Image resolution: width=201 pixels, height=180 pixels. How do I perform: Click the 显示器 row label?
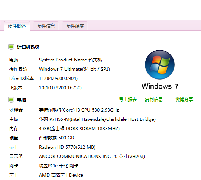pos(16,157)
